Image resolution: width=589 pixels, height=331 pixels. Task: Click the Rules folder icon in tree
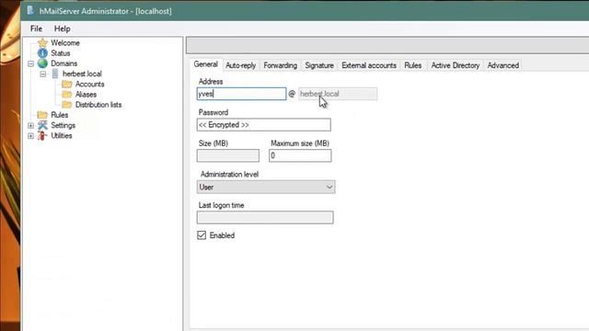(42, 115)
